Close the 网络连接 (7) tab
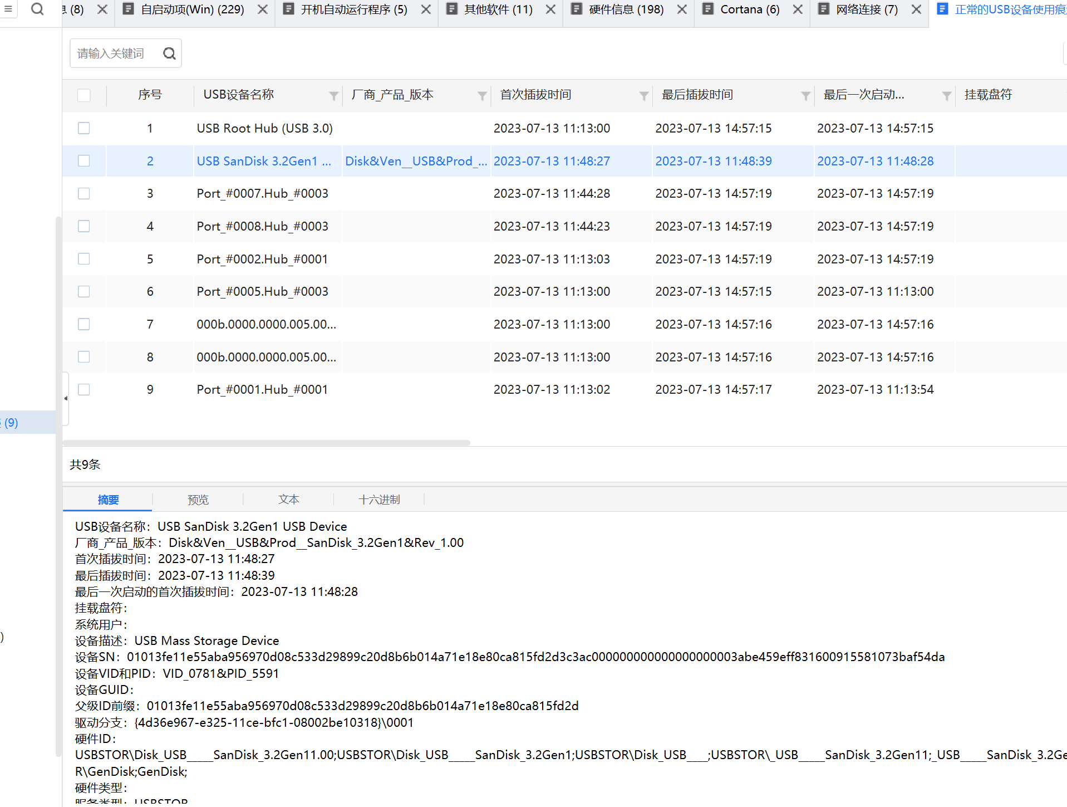1067x807 pixels. pyautogui.click(x=916, y=9)
